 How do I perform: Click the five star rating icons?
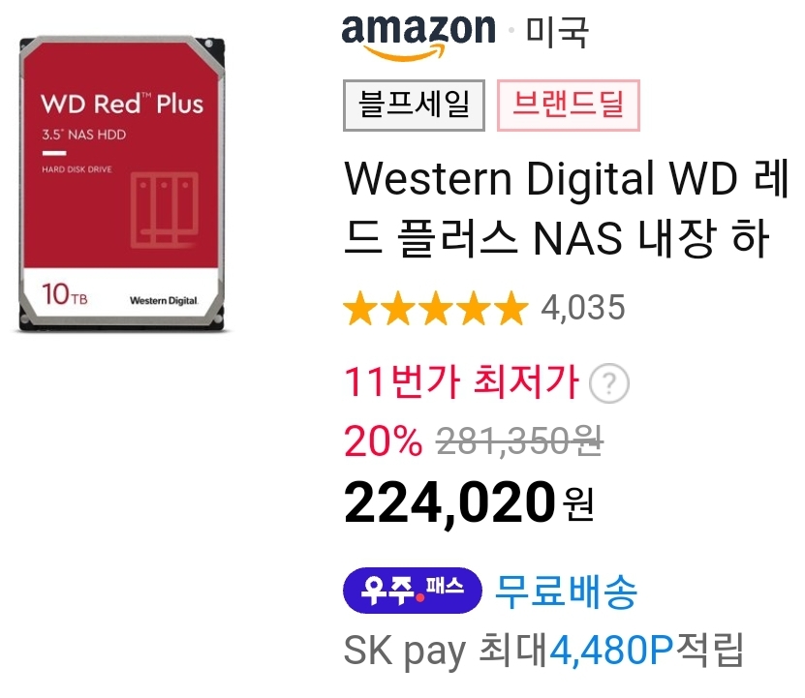[x=436, y=308]
